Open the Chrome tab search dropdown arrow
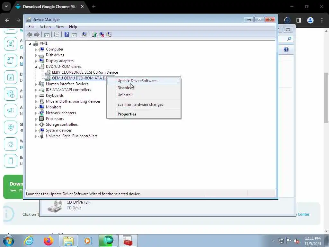The height and width of the screenshot is (247, 329). click(x=6, y=6)
